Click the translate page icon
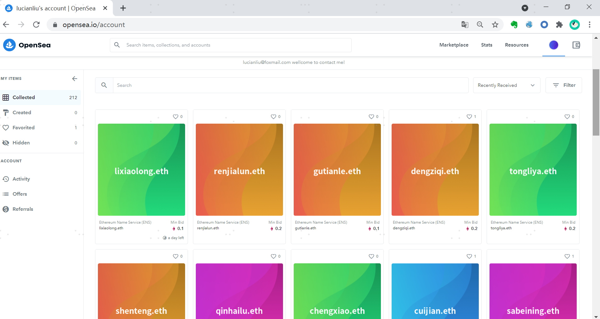Image resolution: width=600 pixels, height=319 pixels. point(465,25)
